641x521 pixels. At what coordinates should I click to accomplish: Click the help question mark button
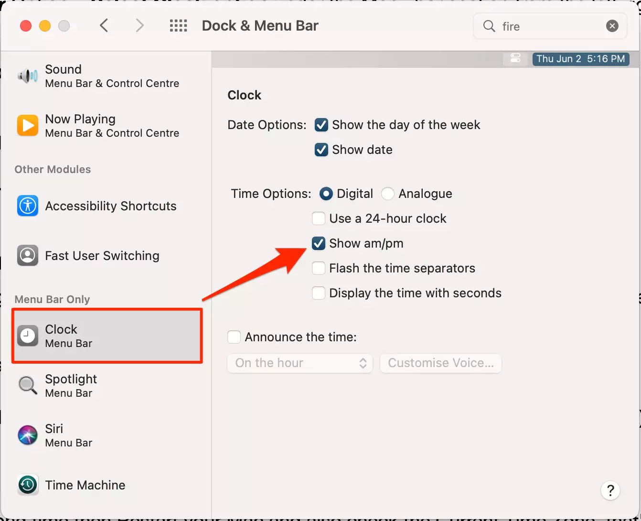610,490
